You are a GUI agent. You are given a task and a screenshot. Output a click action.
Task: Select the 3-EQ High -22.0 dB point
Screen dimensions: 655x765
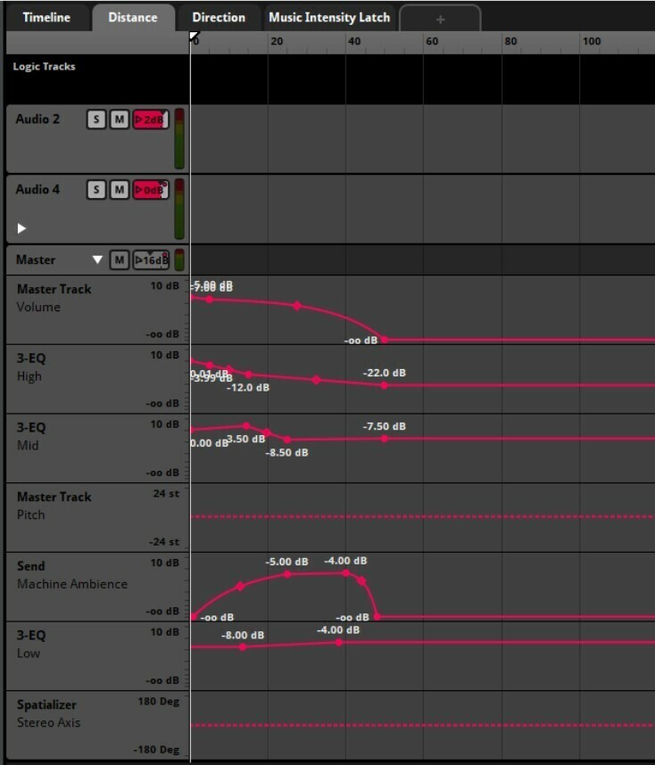point(385,385)
